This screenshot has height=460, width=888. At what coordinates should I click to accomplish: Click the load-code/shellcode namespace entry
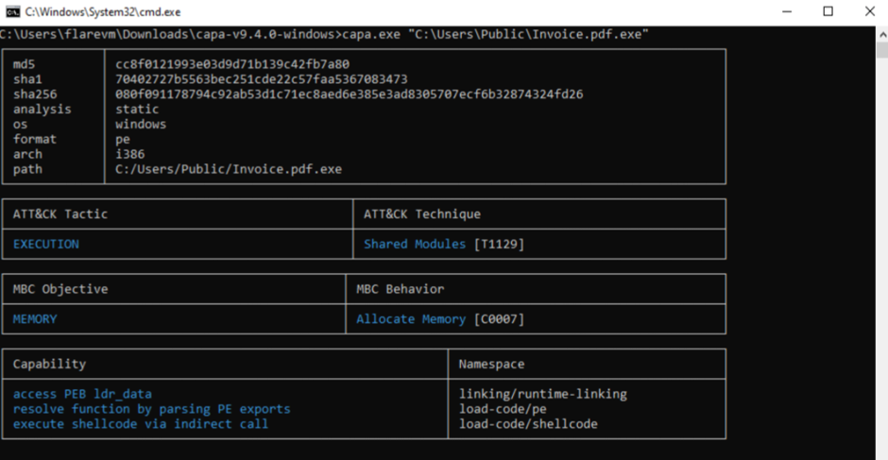pyautogui.click(x=528, y=424)
